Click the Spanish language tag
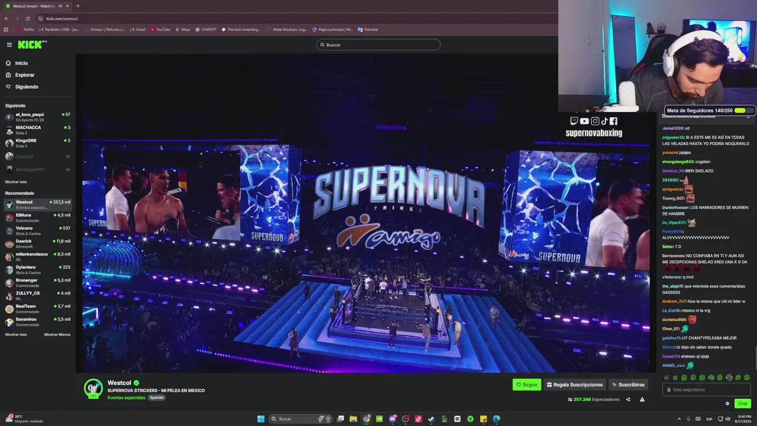This screenshot has width=757, height=426. [157, 398]
